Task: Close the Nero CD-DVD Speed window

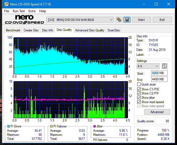Action: (x=169, y=4)
